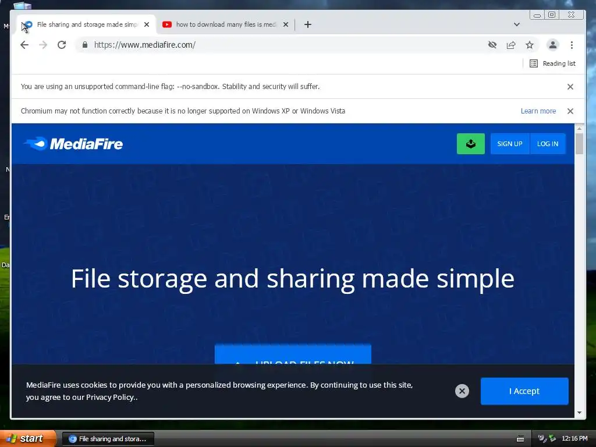
Task: Open the Learn more link
Action: [538, 111]
